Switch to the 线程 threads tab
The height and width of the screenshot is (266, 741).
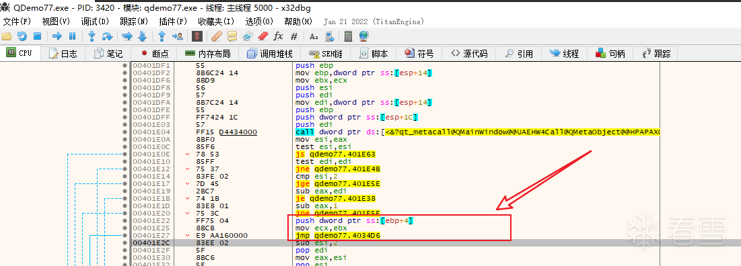pos(565,54)
